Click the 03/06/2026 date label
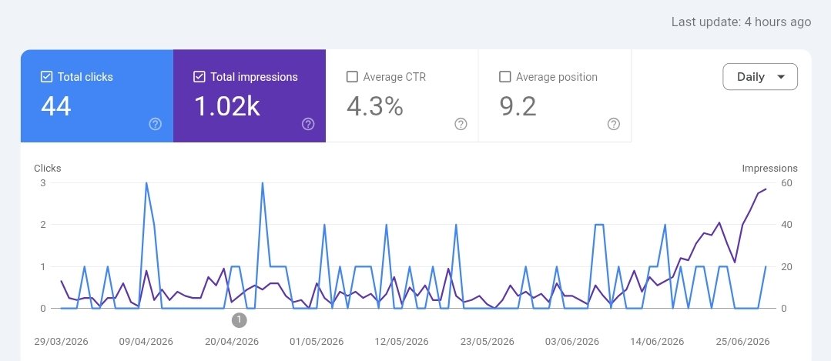The image size is (831, 361). tap(572, 342)
